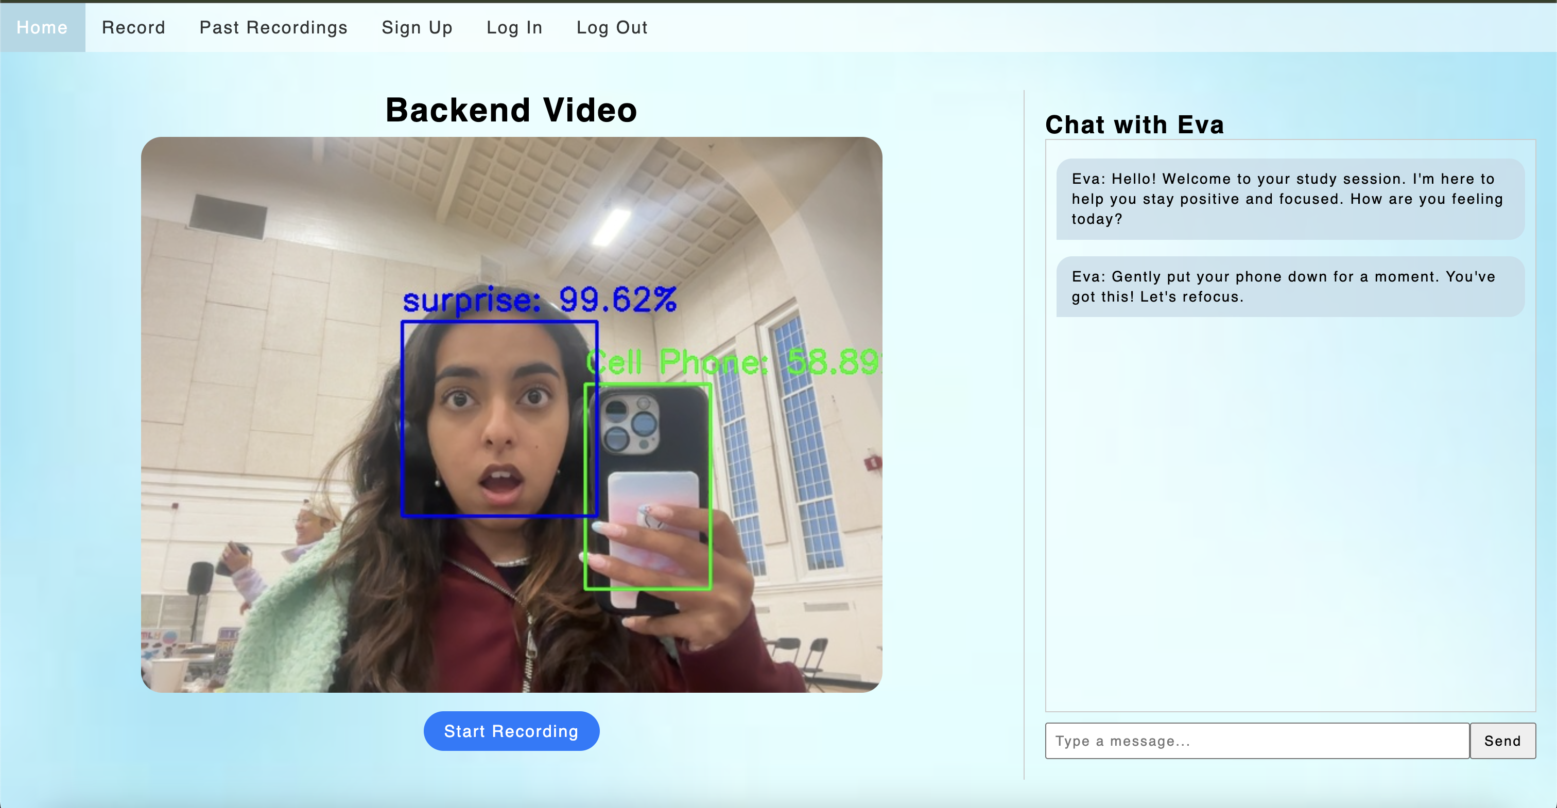Click empty area of chat history panel
Viewport: 1557px width, 808px height.
pyautogui.click(x=1289, y=514)
